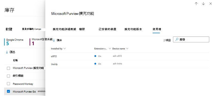Untick the Microsoft Purview Extension checkbox

pyautogui.click(x=9, y=91)
